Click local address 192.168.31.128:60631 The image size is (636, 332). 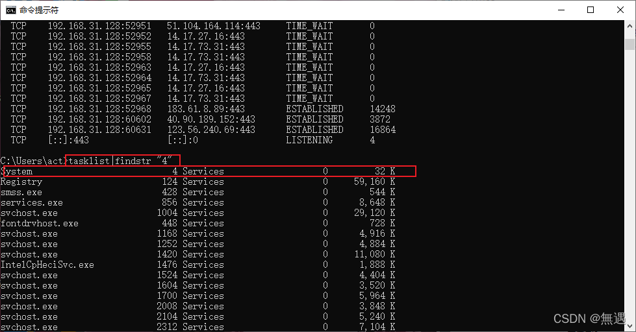coord(99,130)
